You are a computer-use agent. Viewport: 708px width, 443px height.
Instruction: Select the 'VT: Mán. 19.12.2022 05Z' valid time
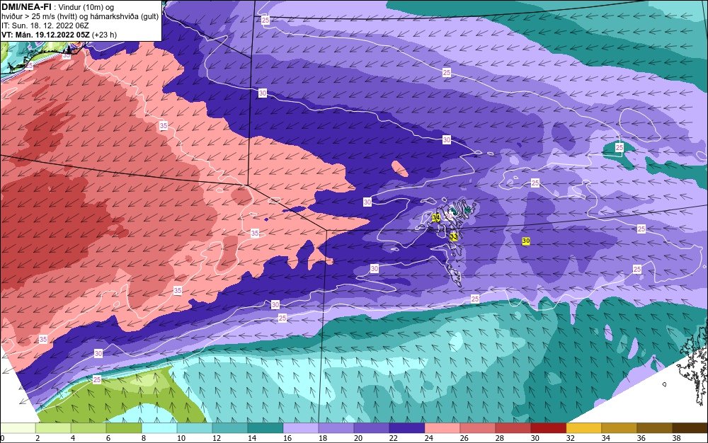45,35
